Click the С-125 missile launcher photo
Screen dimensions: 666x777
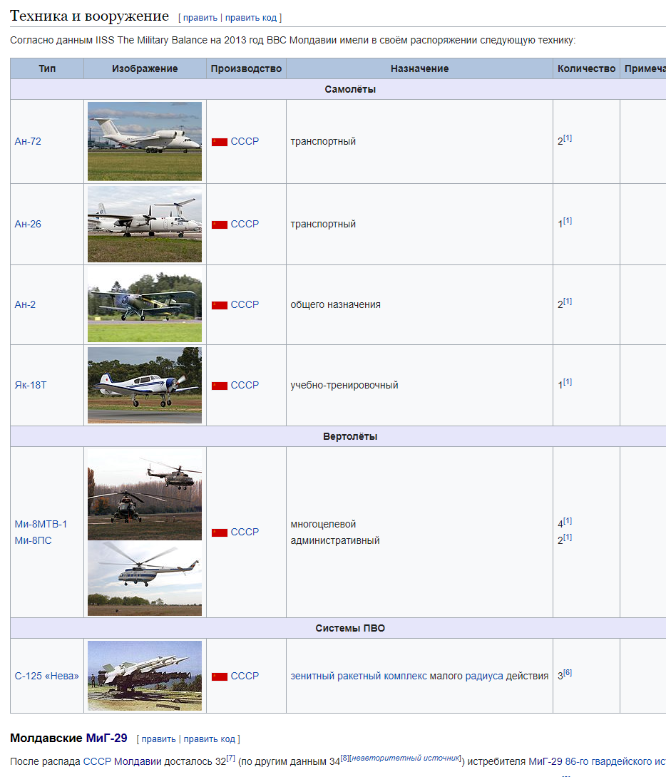[x=145, y=676]
